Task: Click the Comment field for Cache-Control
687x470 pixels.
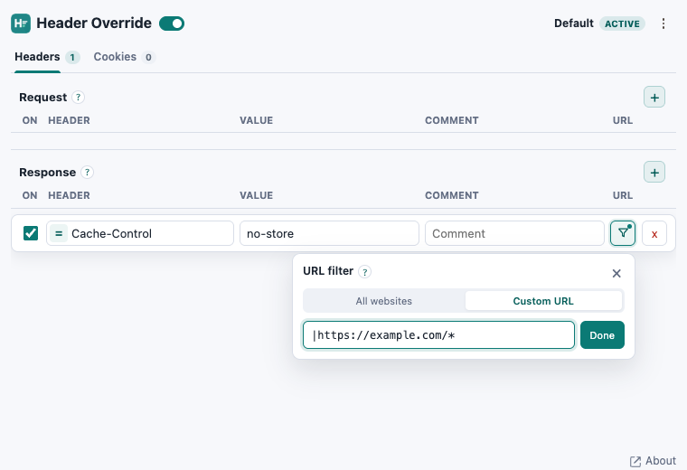Action: coord(514,233)
